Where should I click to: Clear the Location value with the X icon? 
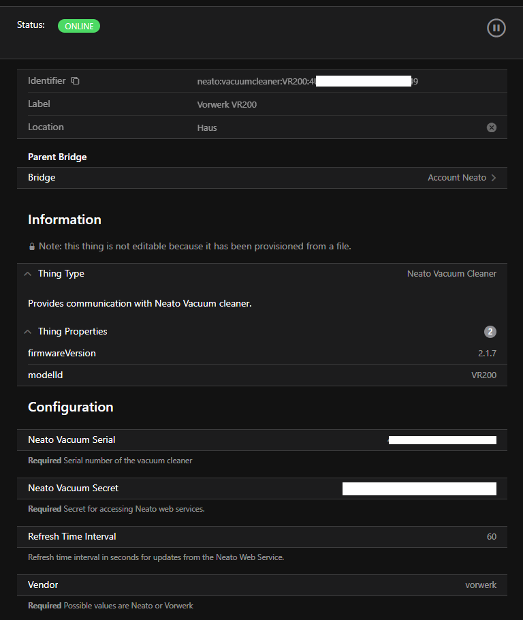pos(492,127)
